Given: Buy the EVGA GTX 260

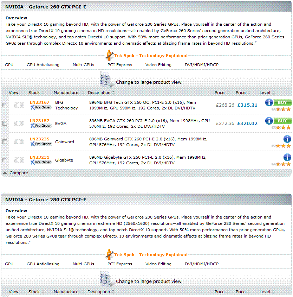Looking at the screenshot, I should [282, 121].
